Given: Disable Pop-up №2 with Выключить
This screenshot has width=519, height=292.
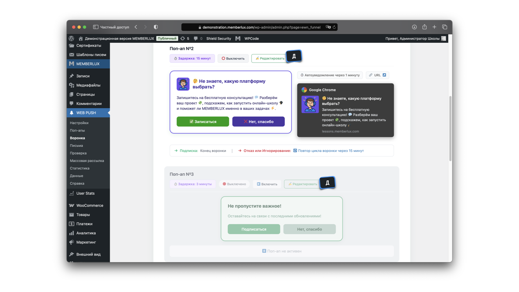Looking at the screenshot, I should [233, 58].
